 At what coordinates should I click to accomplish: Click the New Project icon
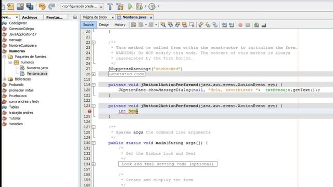(x=10, y=7)
